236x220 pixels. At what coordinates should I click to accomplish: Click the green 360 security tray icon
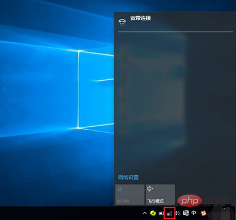click(153, 213)
